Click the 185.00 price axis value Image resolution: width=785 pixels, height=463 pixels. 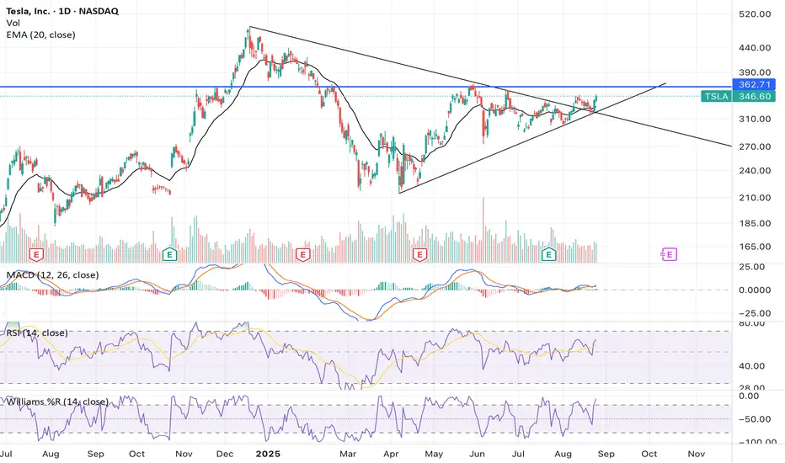[755, 224]
